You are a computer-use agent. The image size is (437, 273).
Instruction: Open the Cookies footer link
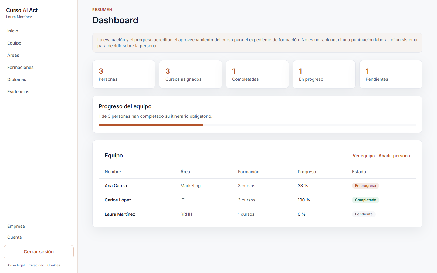(54, 265)
